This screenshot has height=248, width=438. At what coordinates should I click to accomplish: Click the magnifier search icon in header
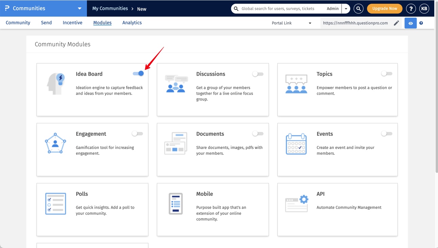(359, 8)
